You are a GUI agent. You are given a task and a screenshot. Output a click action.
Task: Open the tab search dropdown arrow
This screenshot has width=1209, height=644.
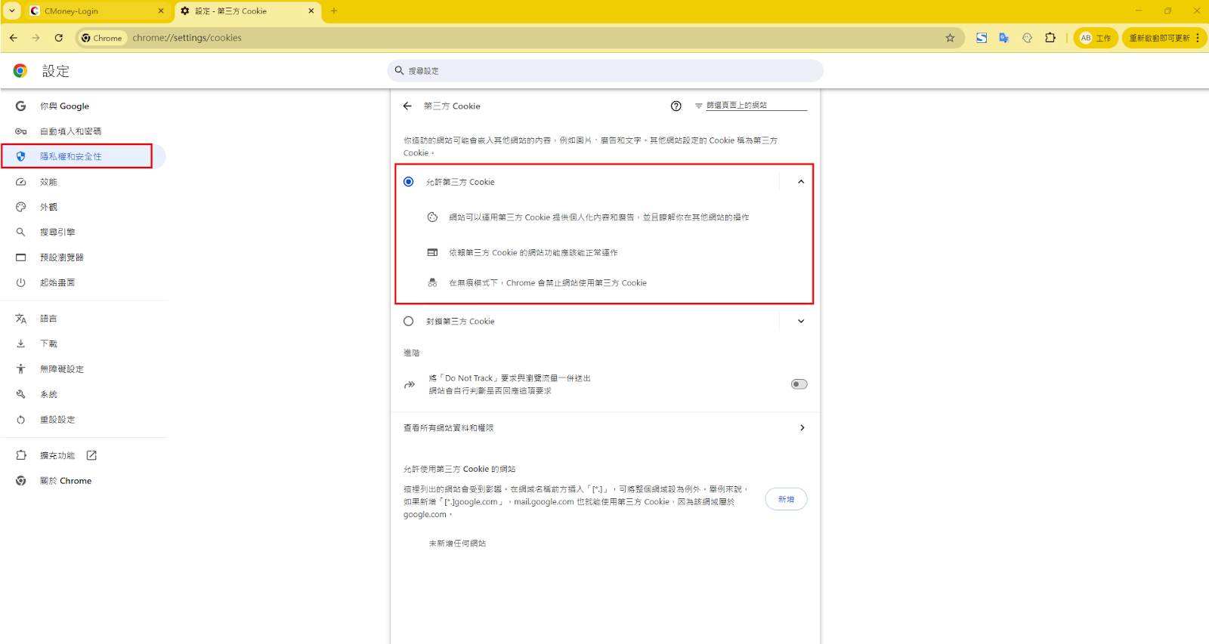[x=12, y=11]
